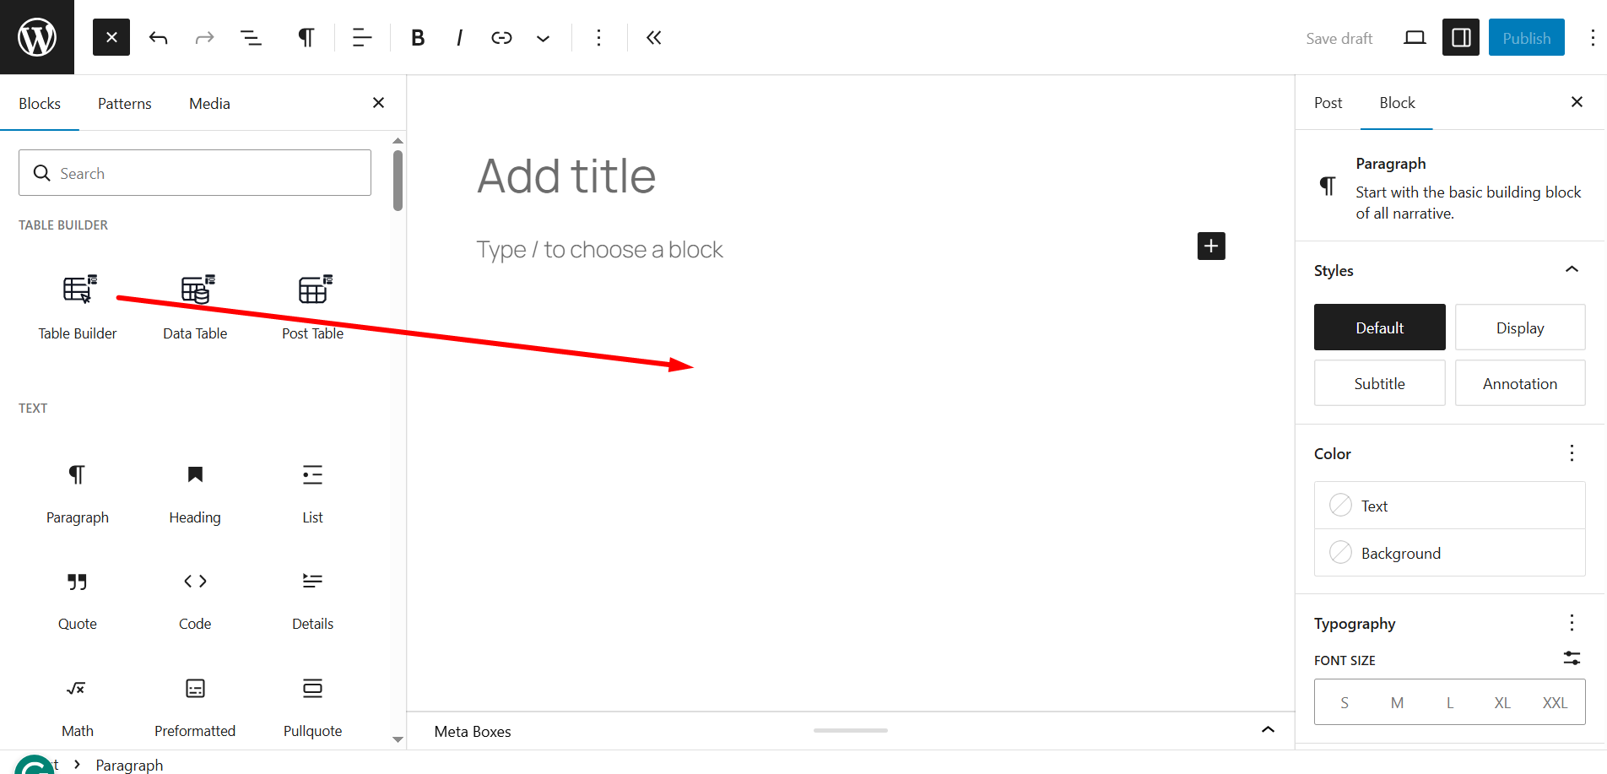1607x774 pixels.
Task: Switch to the Patterns tab
Action: tap(125, 104)
